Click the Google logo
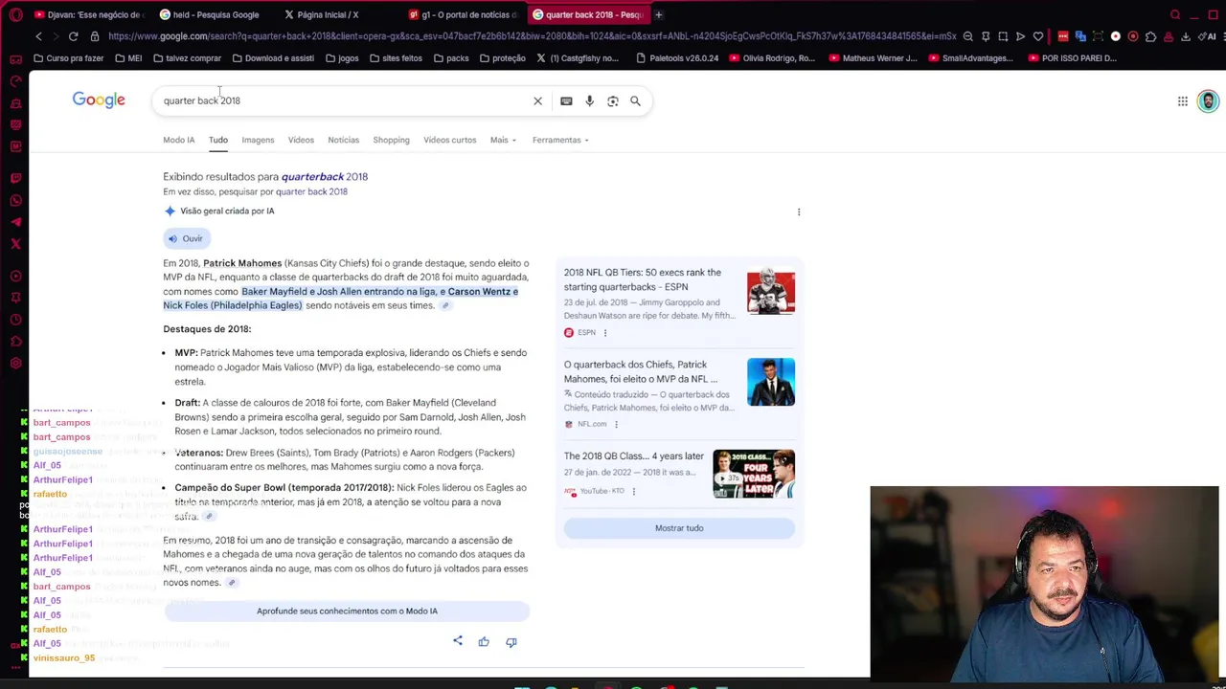 [x=99, y=100]
